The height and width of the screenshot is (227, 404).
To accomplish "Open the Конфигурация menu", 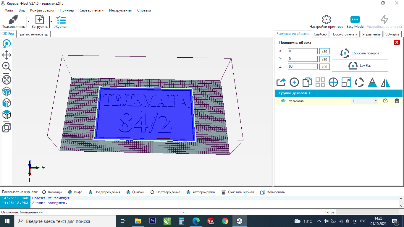I will click(x=42, y=10).
